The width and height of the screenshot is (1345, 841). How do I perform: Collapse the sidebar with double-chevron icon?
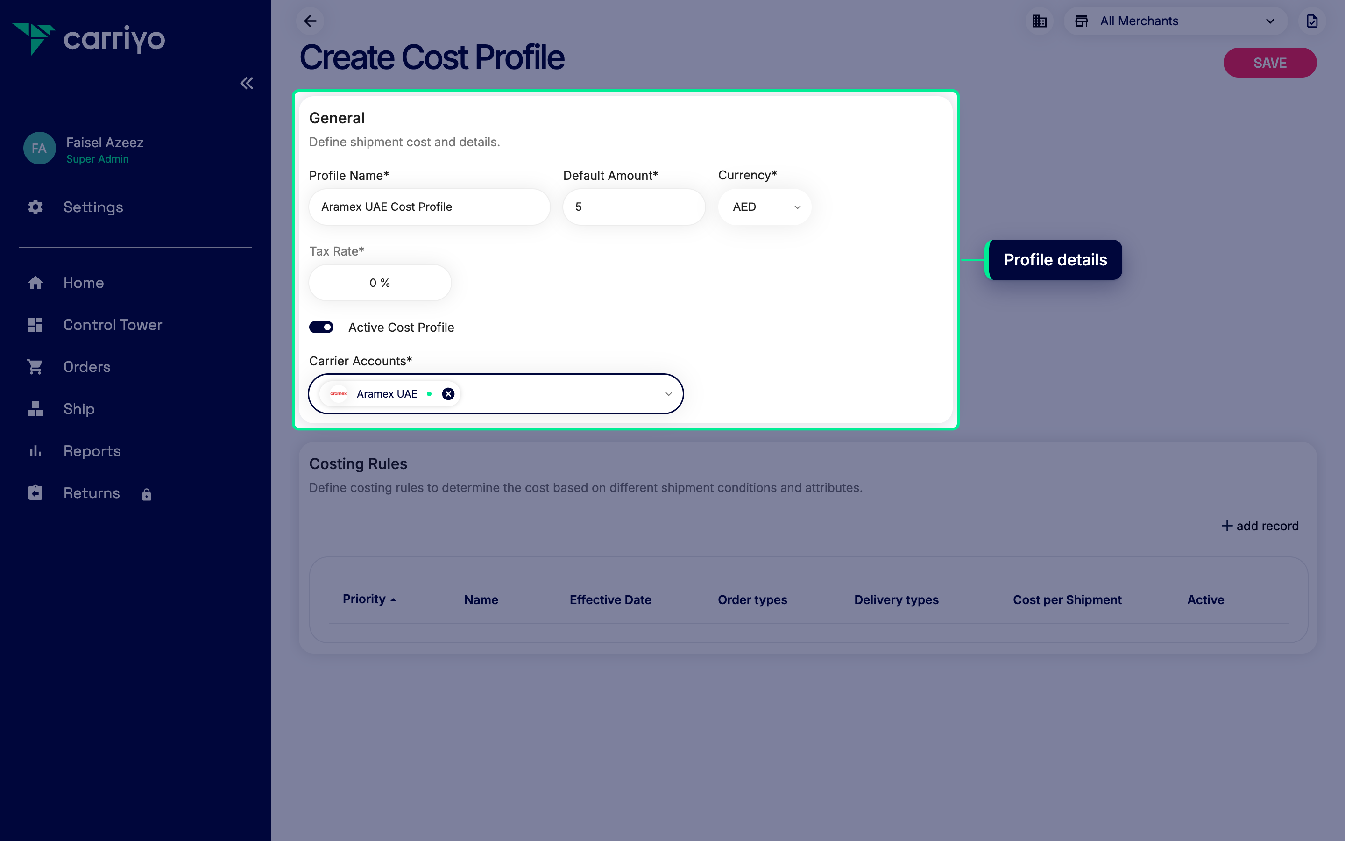coord(247,84)
